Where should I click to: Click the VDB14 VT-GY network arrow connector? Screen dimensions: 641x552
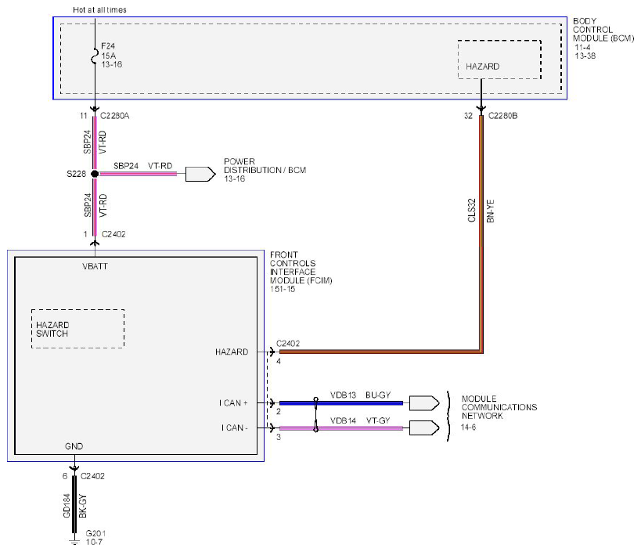tap(424, 428)
